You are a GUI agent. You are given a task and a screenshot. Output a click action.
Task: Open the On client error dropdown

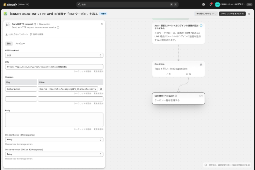pyautogui.click(x=54, y=140)
